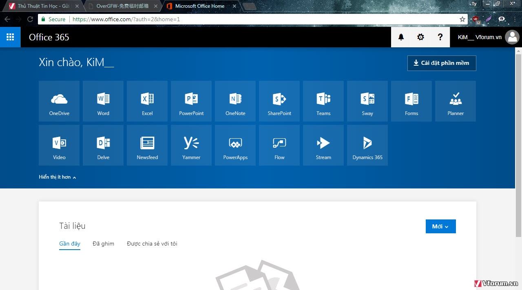Open the Excel app tile
Screen dimensions: 522x290
(147, 101)
